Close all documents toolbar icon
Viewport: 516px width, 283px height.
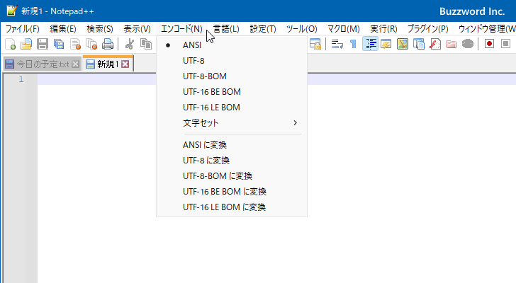click(x=91, y=44)
